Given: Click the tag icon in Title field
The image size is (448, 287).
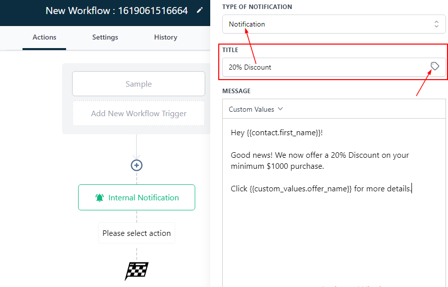Looking at the screenshot, I should (435, 67).
